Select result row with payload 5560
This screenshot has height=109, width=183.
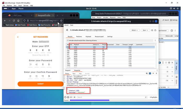pyautogui.click(x=110, y=51)
